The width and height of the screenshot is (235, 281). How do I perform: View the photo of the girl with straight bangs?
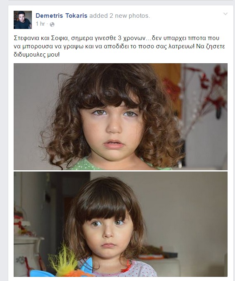click(x=120, y=224)
